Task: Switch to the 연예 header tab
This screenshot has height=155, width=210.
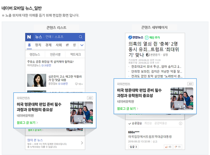Action: point(48,37)
